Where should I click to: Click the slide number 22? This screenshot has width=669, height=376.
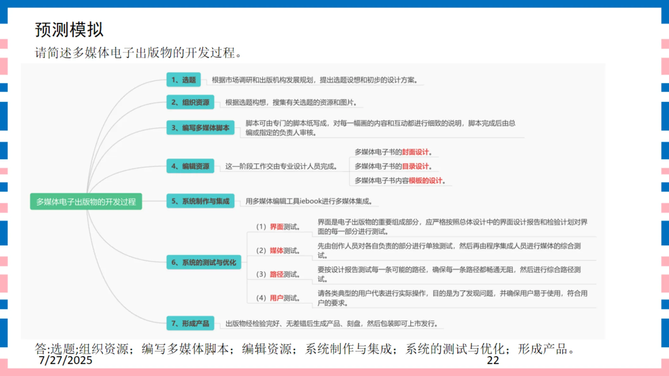[493, 360]
